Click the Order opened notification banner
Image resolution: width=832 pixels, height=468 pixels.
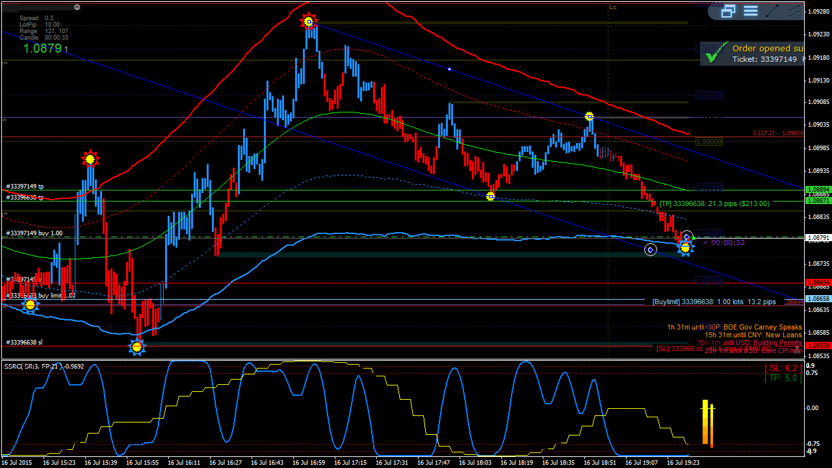pyautogui.click(x=752, y=53)
